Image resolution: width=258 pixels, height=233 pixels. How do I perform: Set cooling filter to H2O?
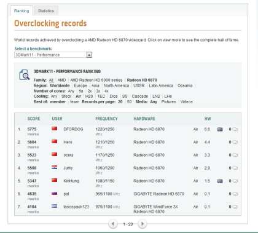pos(89,97)
